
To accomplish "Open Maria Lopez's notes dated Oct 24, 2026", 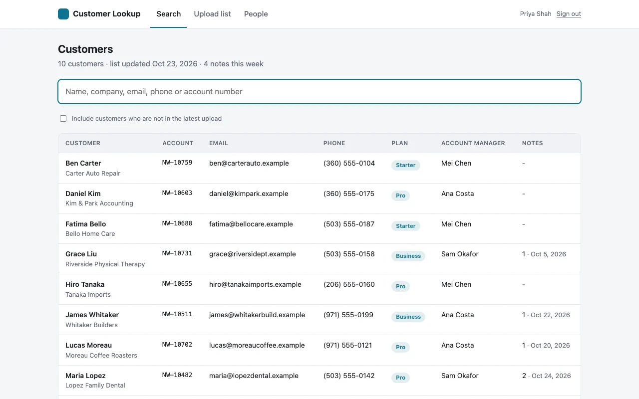I will [x=547, y=376].
